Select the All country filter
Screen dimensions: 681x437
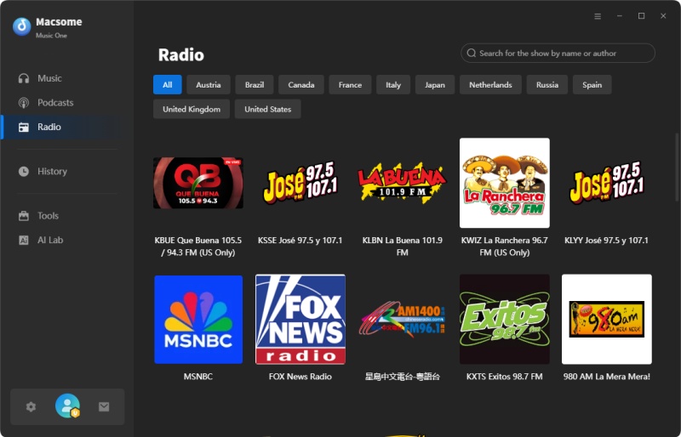tap(168, 85)
